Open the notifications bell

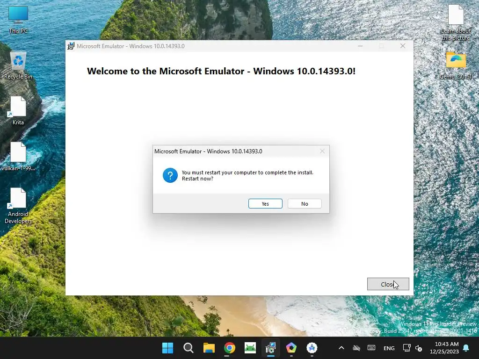[466, 348]
